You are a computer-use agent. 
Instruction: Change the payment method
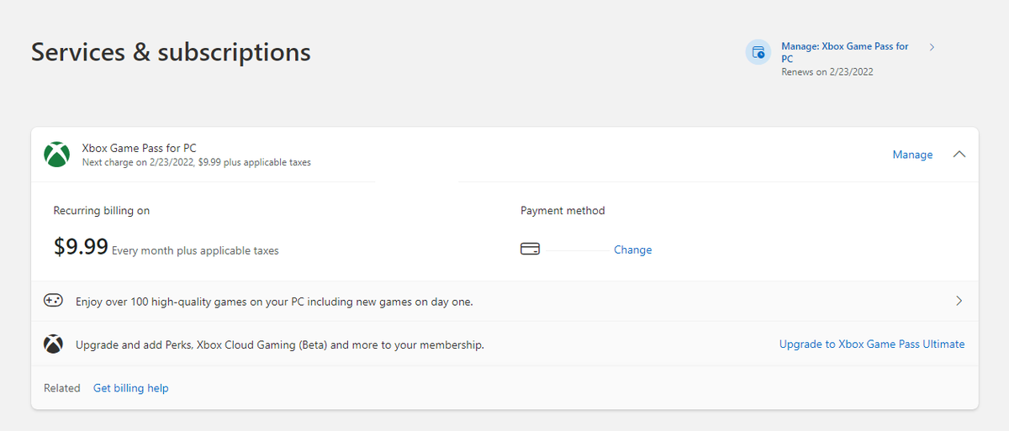tap(632, 250)
